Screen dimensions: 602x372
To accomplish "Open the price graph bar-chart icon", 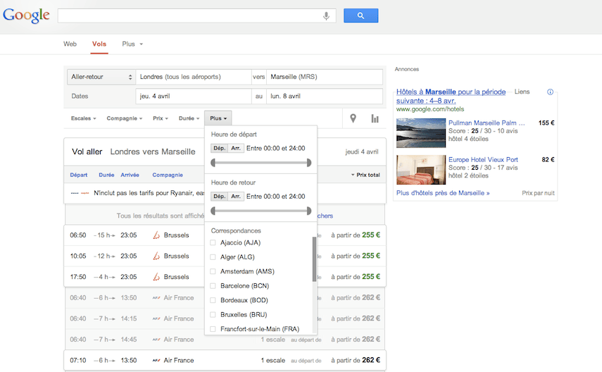I will click(x=375, y=118).
